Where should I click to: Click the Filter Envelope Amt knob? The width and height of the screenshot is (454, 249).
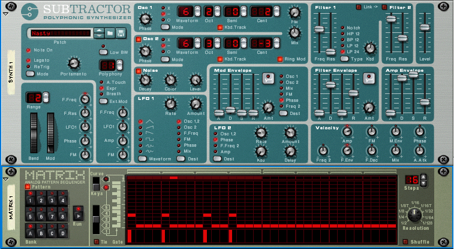(x=369, y=108)
